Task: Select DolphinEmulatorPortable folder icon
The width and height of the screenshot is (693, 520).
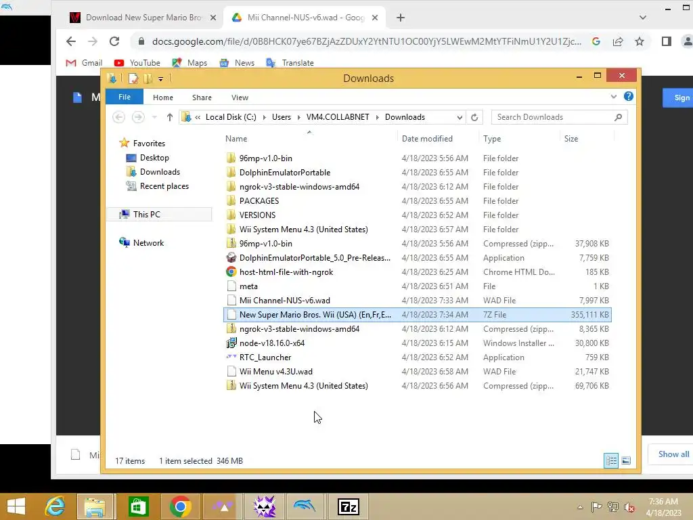Action: click(x=231, y=173)
